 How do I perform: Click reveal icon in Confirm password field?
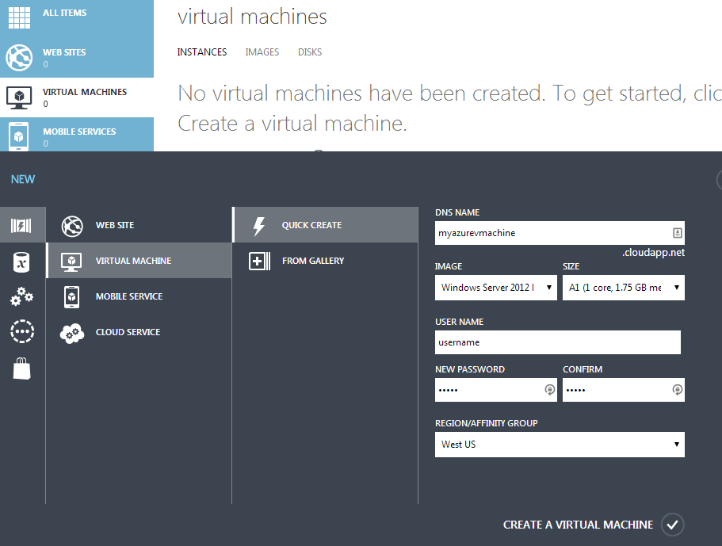677,390
